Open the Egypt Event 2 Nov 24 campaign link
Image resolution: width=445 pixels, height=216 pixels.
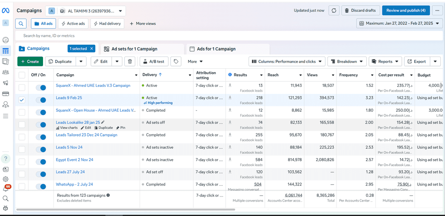click(x=74, y=160)
